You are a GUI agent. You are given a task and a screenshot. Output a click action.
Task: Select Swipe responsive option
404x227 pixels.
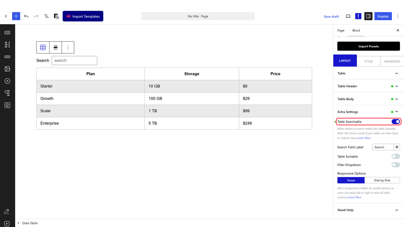tap(351, 180)
